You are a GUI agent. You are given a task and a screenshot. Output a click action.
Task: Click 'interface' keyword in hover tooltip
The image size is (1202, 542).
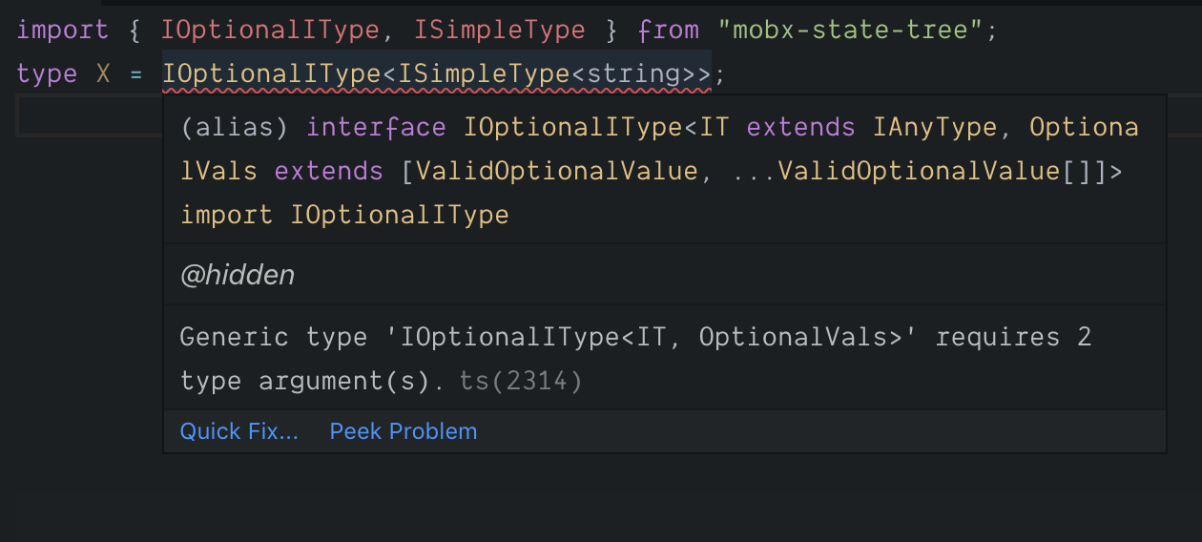pos(376,127)
